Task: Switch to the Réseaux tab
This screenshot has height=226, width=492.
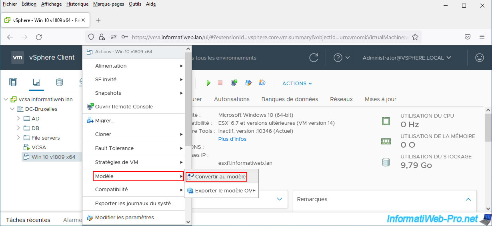Action: point(341,99)
